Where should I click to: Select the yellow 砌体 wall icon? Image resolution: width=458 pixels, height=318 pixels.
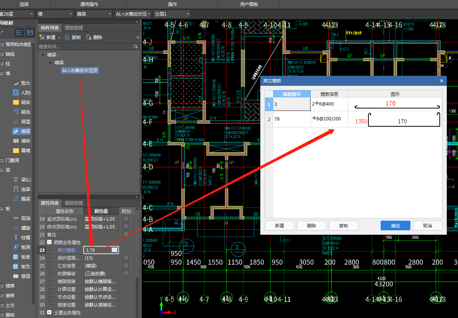[x=16, y=102]
